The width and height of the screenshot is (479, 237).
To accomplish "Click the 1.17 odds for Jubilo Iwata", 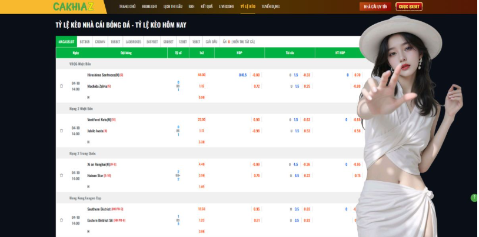I will coord(202,131).
